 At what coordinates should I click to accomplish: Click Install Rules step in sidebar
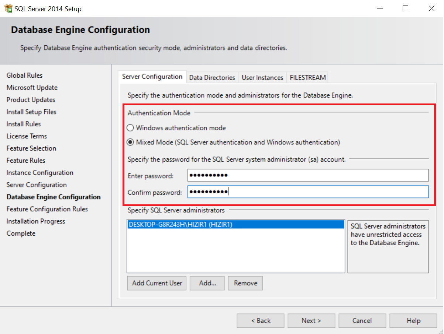[24, 124]
